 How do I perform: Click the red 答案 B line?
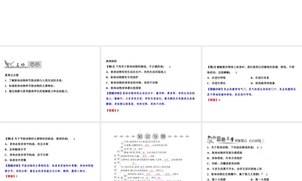point(112,110)
